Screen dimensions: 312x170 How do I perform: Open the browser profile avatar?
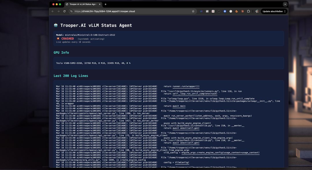tap(257, 11)
